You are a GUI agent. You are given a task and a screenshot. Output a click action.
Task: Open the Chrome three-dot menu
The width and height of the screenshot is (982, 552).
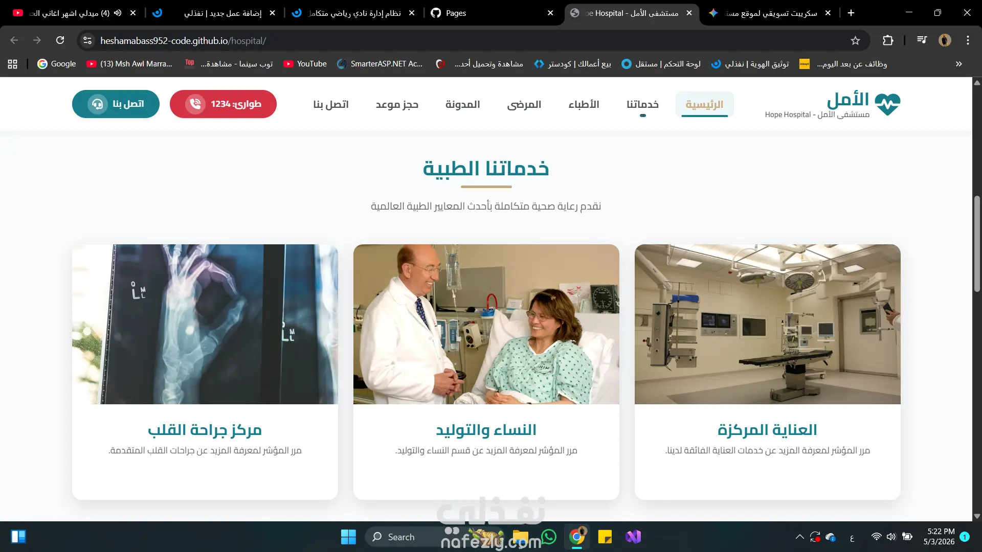tap(968, 40)
